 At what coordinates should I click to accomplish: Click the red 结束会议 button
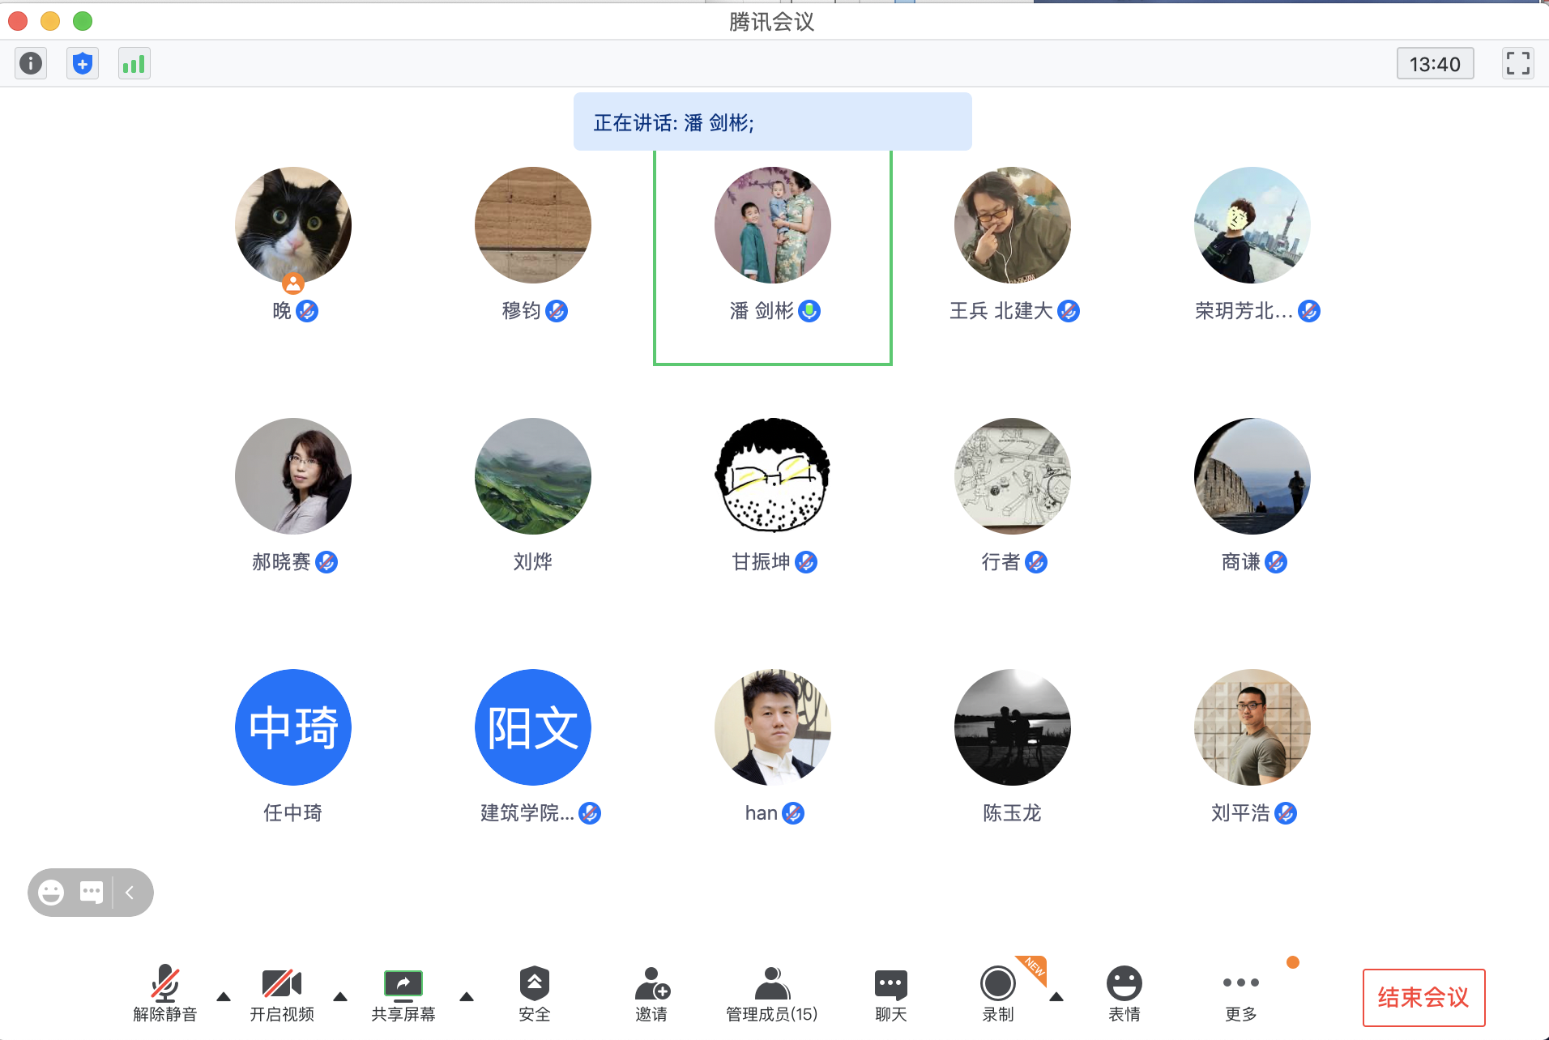click(1423, 997)
